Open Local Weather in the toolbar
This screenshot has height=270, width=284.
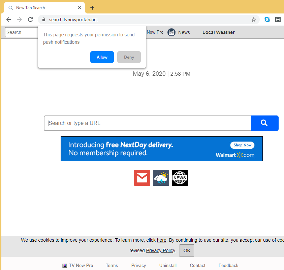point(218,32)
